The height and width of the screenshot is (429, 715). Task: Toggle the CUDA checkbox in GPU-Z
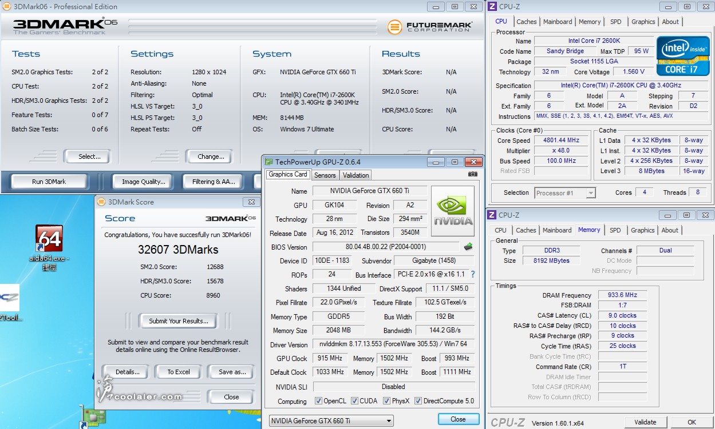click(354, 401)
